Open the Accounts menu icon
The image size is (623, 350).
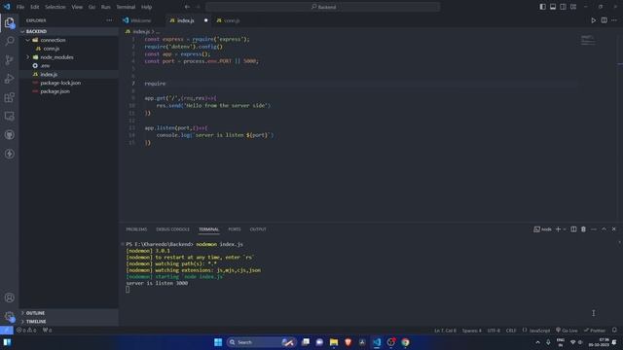10,297
